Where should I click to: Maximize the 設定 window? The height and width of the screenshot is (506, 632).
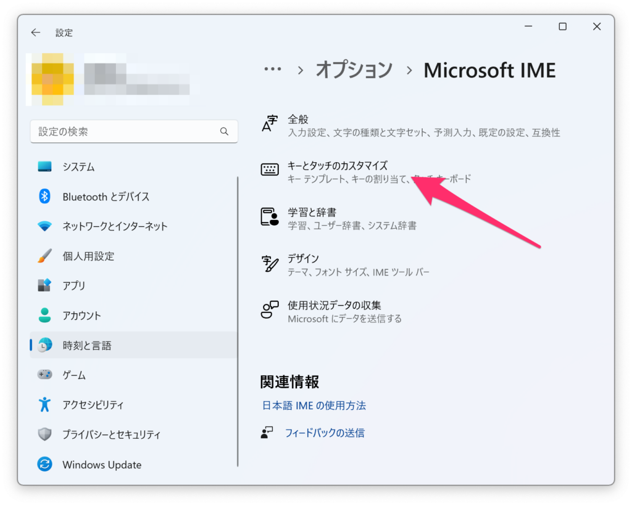click(563, 27)
